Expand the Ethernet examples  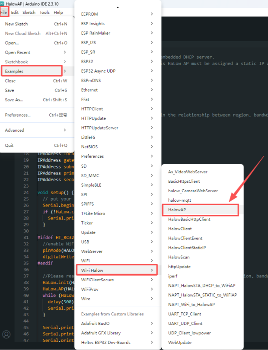point(118,90)
